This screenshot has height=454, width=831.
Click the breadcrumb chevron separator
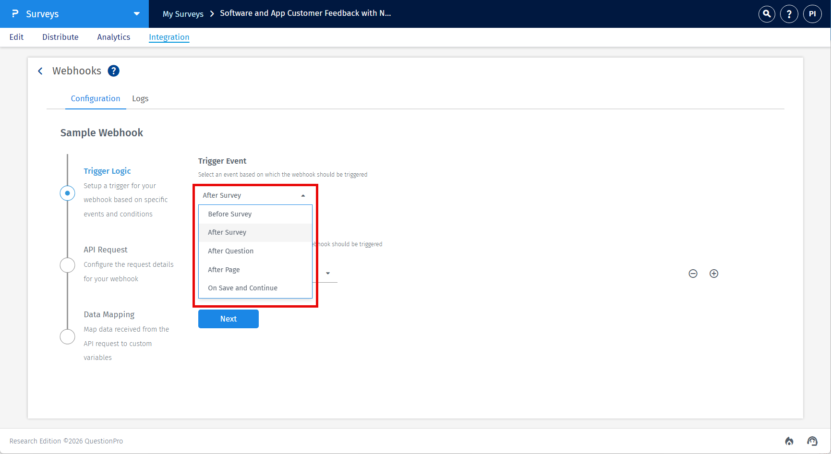coord(212,14)
